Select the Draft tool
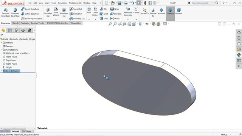The height and width of the screenshot is (136, 242). click(x=104, y=14)
